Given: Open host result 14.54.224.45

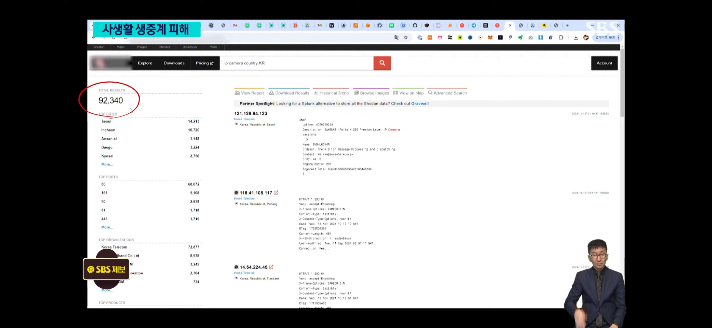Looking at the screenshot, I should tap(253, 267).
